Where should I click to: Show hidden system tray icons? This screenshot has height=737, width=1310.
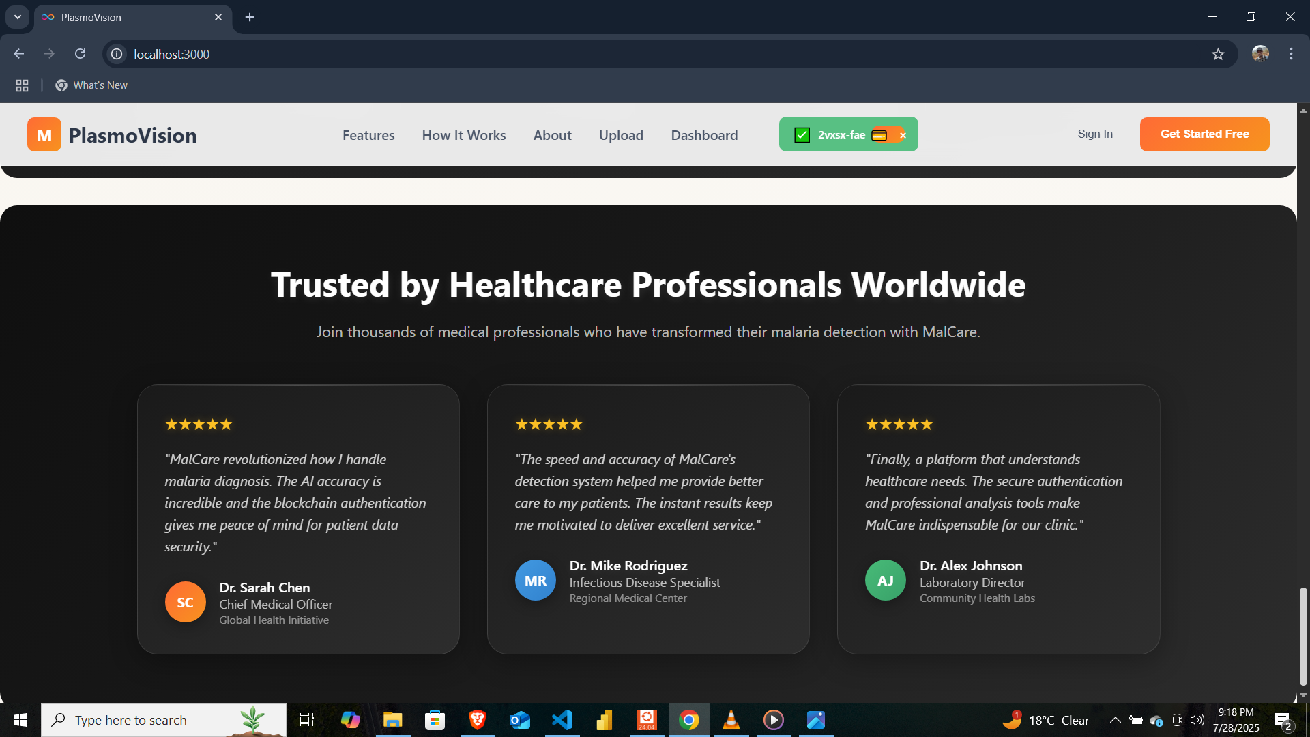(x=1115, y=720)
